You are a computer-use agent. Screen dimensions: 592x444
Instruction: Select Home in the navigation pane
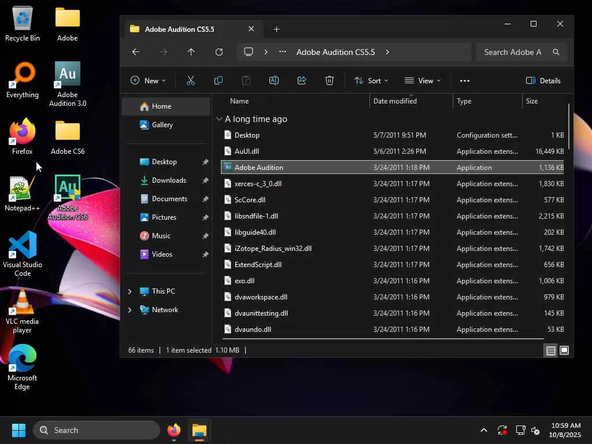[x=166, y=106]
